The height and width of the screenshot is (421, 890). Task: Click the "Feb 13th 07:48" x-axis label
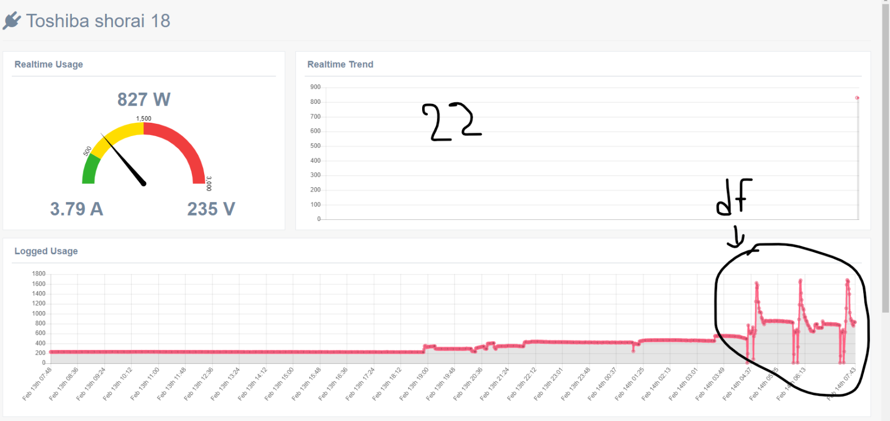click(x=38, y=383)
